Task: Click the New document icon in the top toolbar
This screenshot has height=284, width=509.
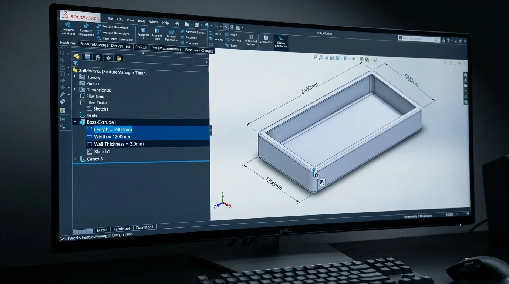Action: tap(187, 24)
